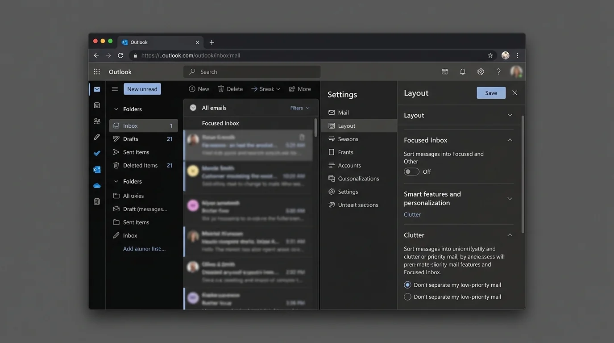Image resolution: width=614 pixels, height=343 pixels.
Task: Open the Filters dropdown above the email list
Action: pos(300,108)
